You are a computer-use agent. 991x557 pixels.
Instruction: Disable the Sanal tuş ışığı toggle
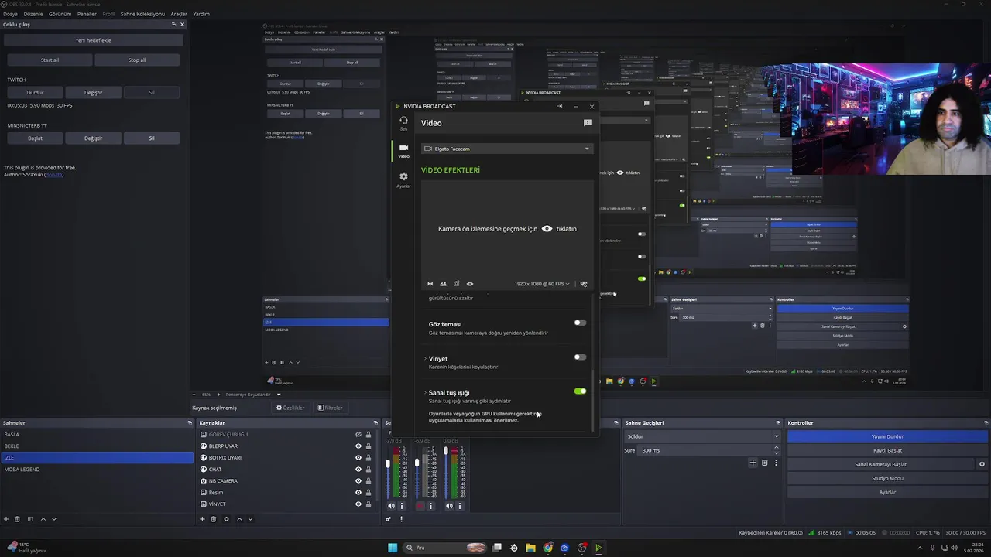[x=580, y=391]
